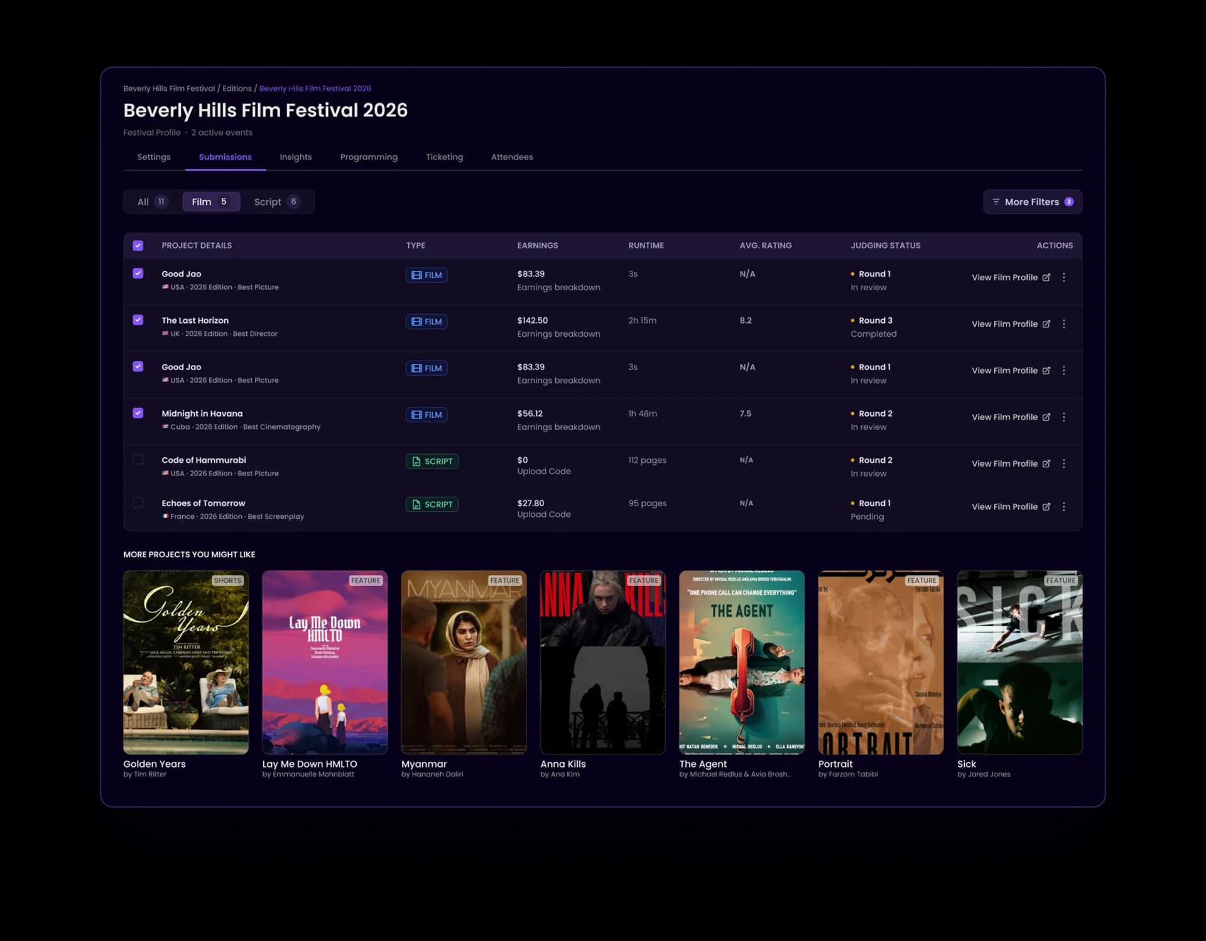Click Beverly Hills Film Festival breadcrumb root

[x=169, y=89]
